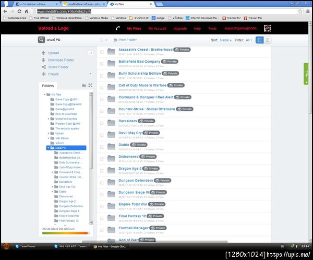Image resolution: width=313 pixels, height=260 pixels.
Task: Click green Help side tab
Action: coord(306,74)
